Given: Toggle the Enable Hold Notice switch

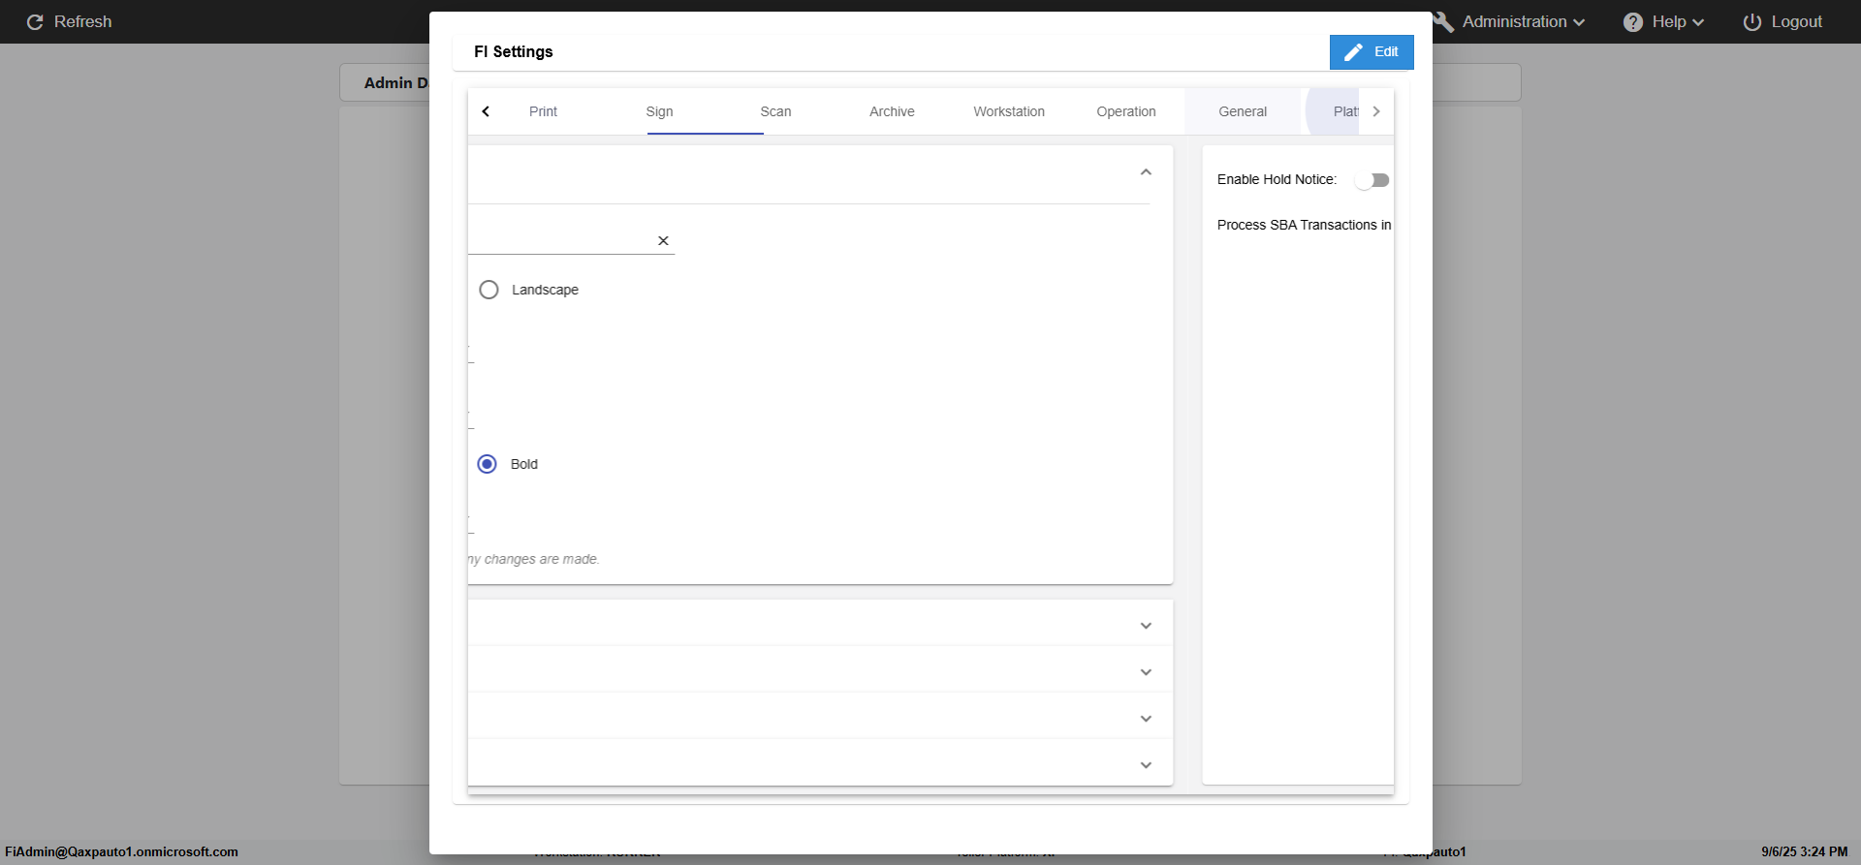Looking at the screenshot, I should (x=1372, y=180).
